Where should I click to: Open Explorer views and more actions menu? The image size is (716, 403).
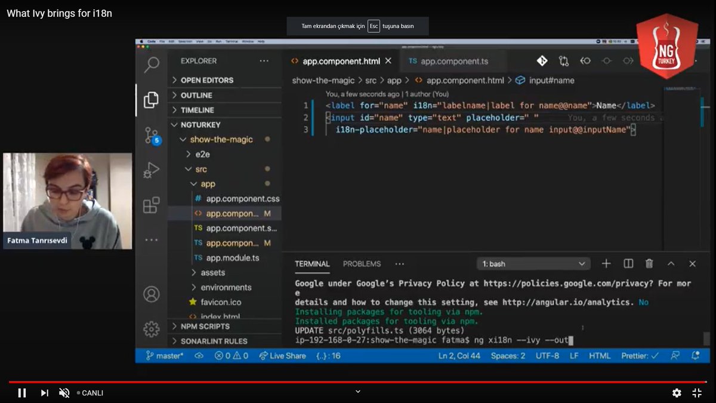click(x=264, y=61)
